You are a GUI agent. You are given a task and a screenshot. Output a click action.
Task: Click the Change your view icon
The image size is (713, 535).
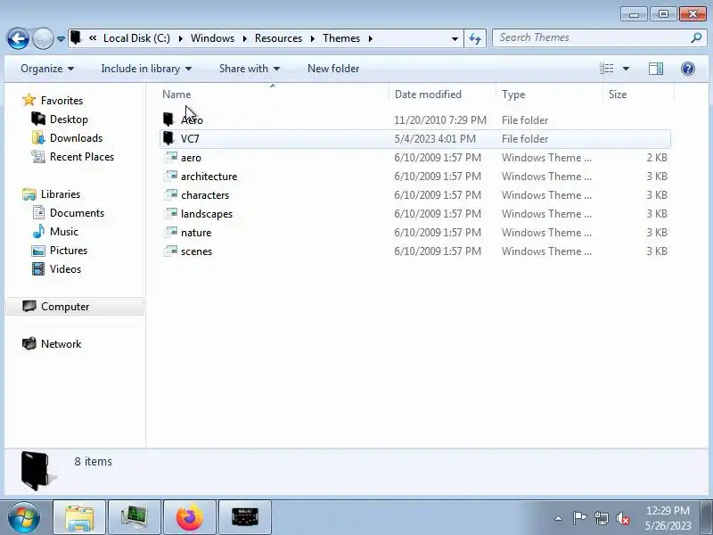point(607,69)
